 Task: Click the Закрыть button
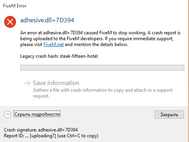pos(169,115)
